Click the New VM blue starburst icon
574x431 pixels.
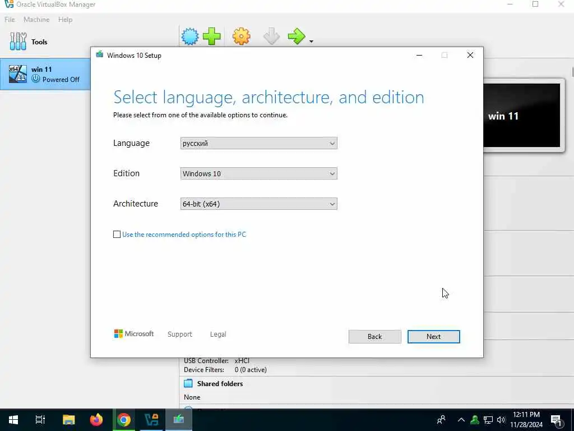click(190, 36)
